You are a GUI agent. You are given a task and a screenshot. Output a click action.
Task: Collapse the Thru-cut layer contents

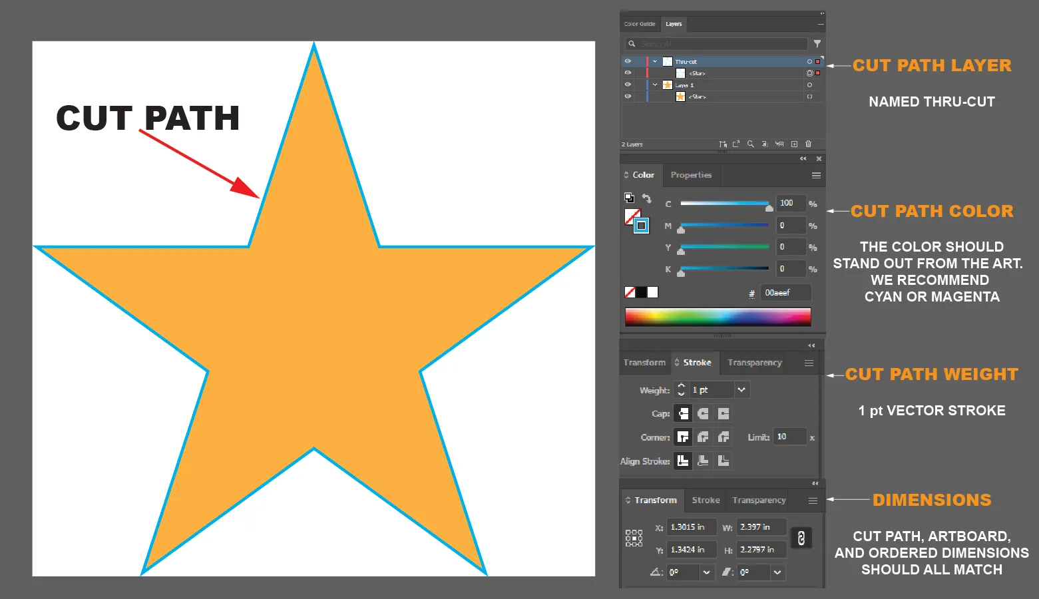tap(655, 61)
